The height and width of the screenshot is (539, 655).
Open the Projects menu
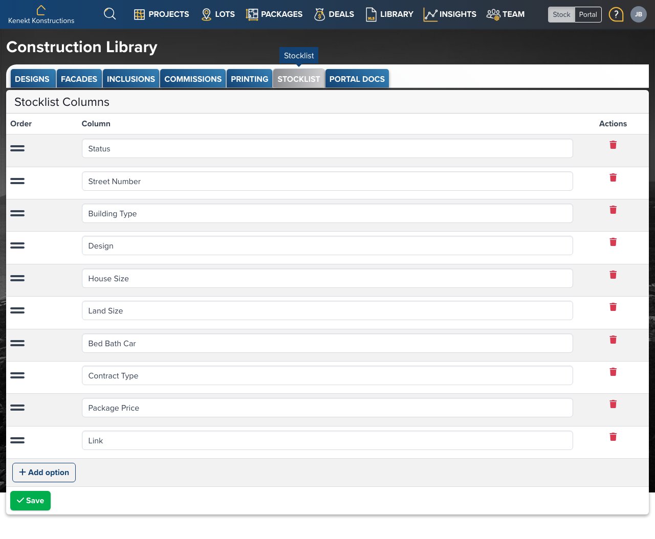[162, 14]
